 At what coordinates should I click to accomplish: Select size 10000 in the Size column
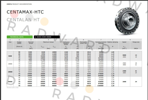point(10,64)
